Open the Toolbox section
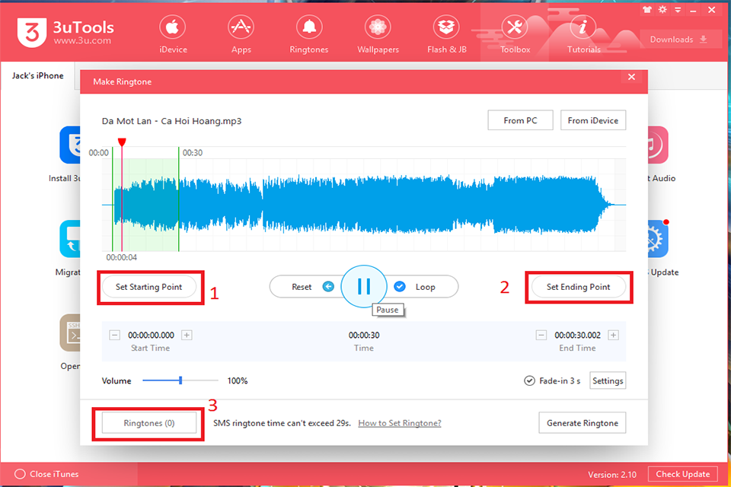731x487 pixels. click(x=515, y=35)
